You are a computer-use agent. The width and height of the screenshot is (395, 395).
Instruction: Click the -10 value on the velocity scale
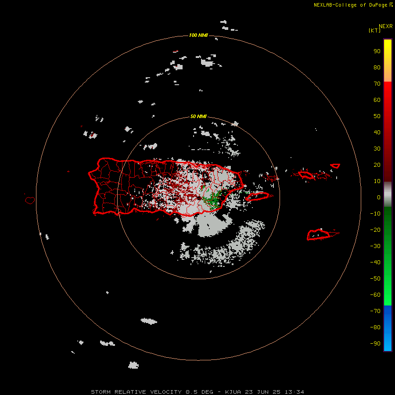click(x=375, y=214)
